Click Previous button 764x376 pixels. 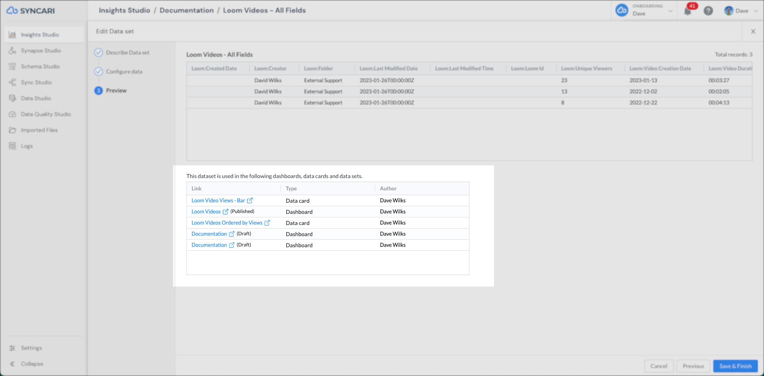693,366
